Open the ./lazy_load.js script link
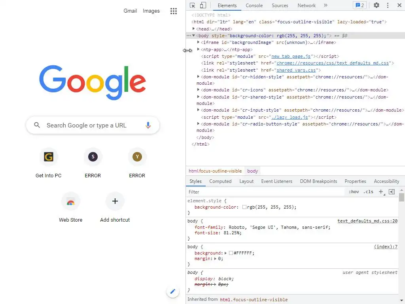 [x=290, y=117]
